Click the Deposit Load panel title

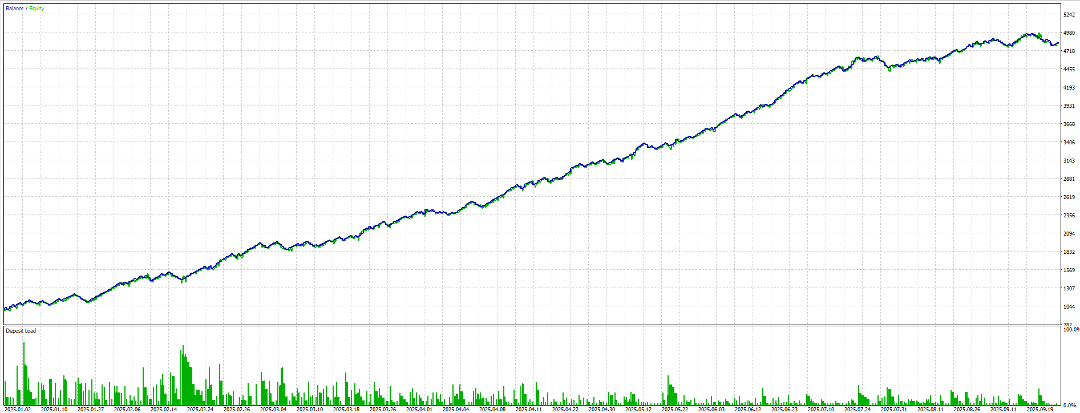pos(21,331)
